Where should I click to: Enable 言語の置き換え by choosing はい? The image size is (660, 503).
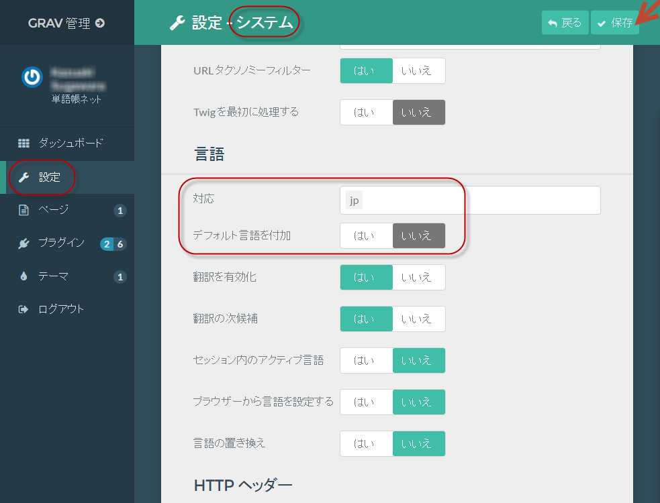pyautogui.click(x=366, y=443)
